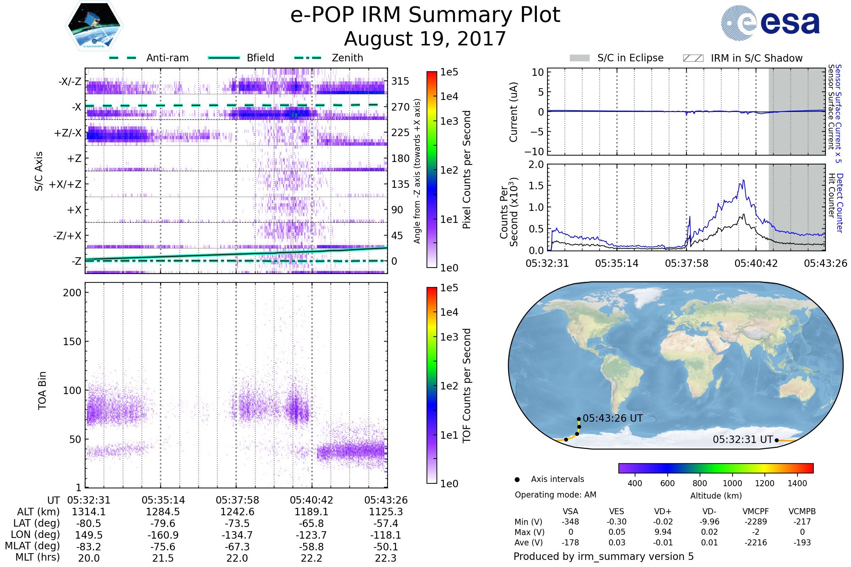Click the ESA logo
The width and height of the screenshot is (851, 567).
pyautogui.click(x=770, y=23)
